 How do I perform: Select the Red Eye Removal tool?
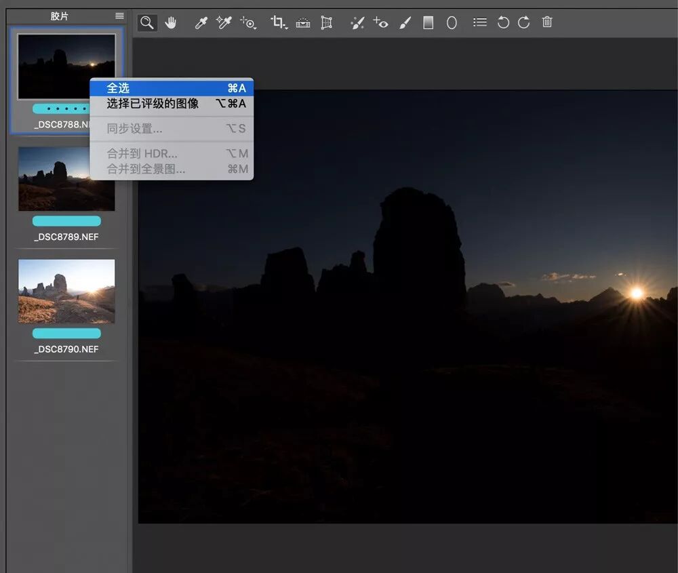(380, 22)
